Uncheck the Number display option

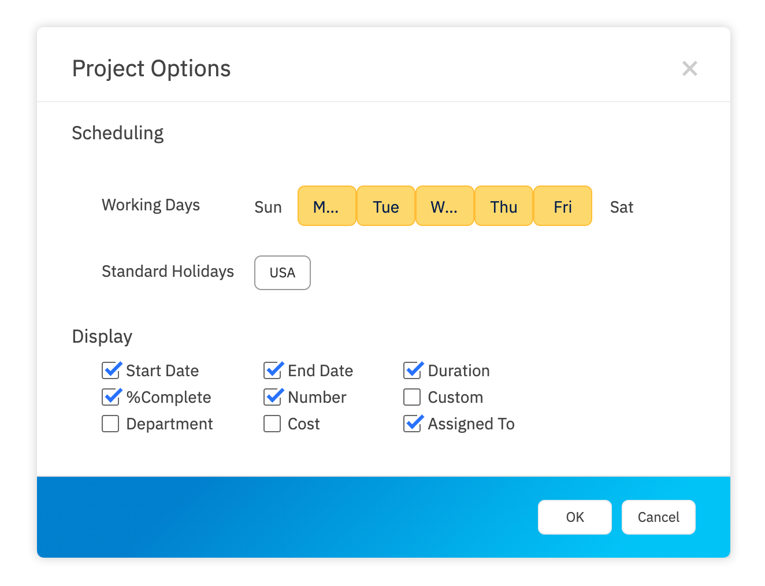point(274,397)
